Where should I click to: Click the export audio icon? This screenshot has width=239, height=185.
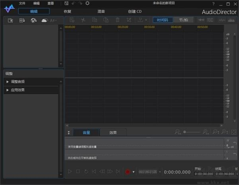(x=22, y=20)
